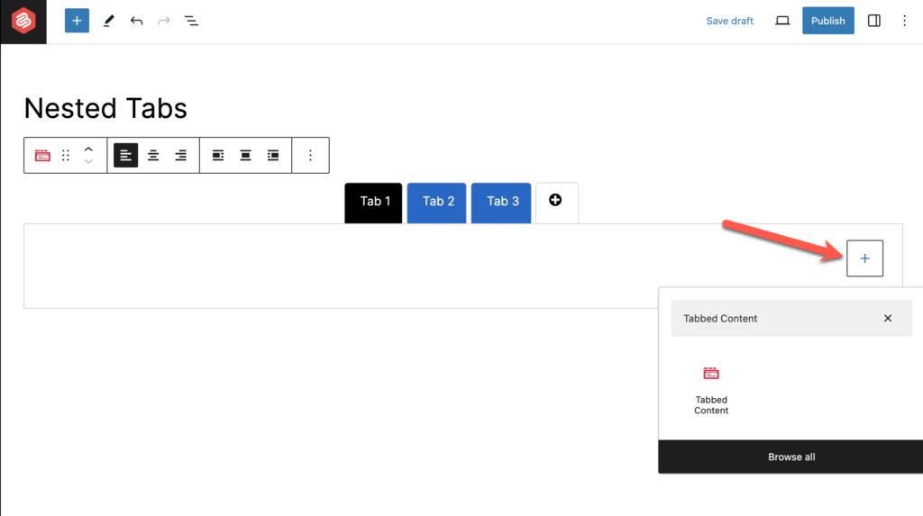Set tab alignment center icon

tap(245, 155)
